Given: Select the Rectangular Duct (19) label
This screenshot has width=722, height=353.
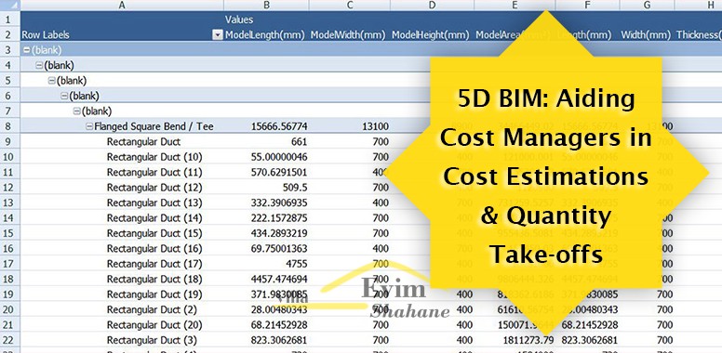Looking at the screenshot, I should pyautogui.click(x=154, y=294).
